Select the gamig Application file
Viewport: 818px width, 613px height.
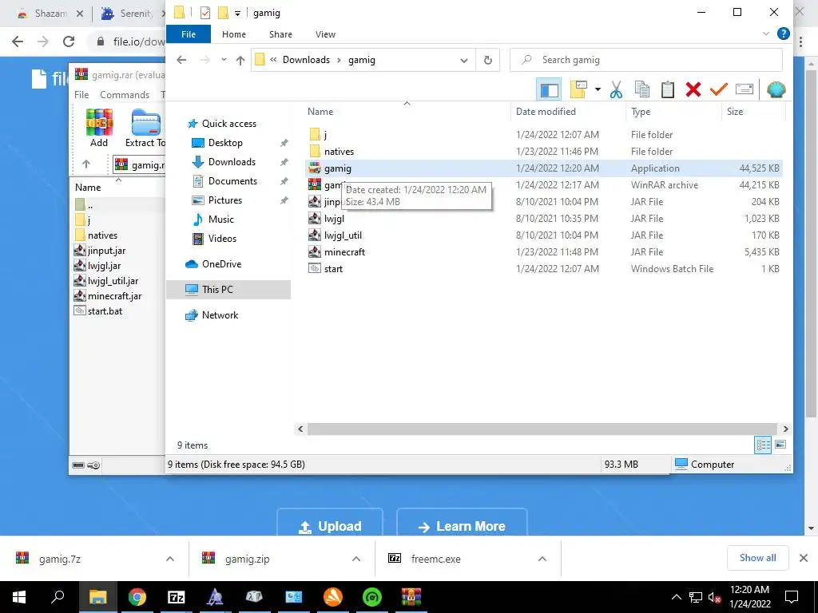click(x=543, y=168)
